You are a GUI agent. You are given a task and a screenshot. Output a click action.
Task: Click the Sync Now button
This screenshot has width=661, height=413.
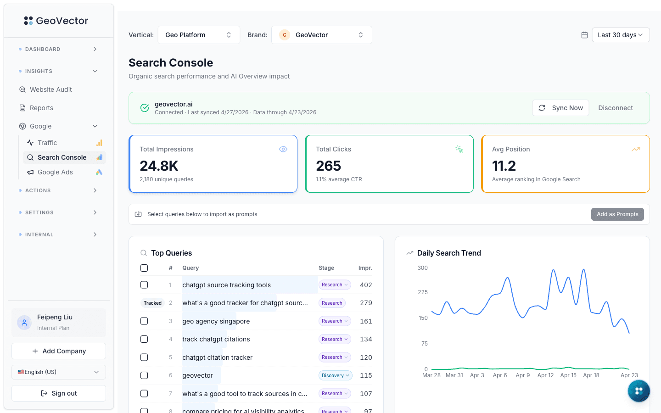coord(560,107)
